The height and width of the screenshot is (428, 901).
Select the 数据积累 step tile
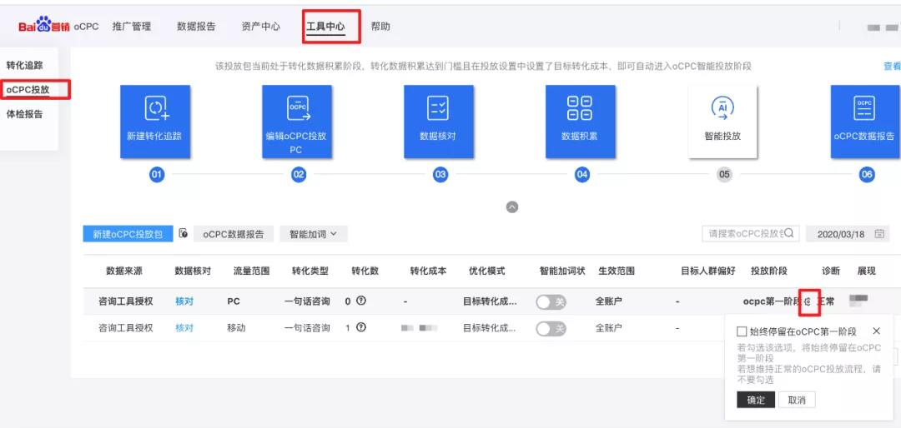tap(579, 121)
